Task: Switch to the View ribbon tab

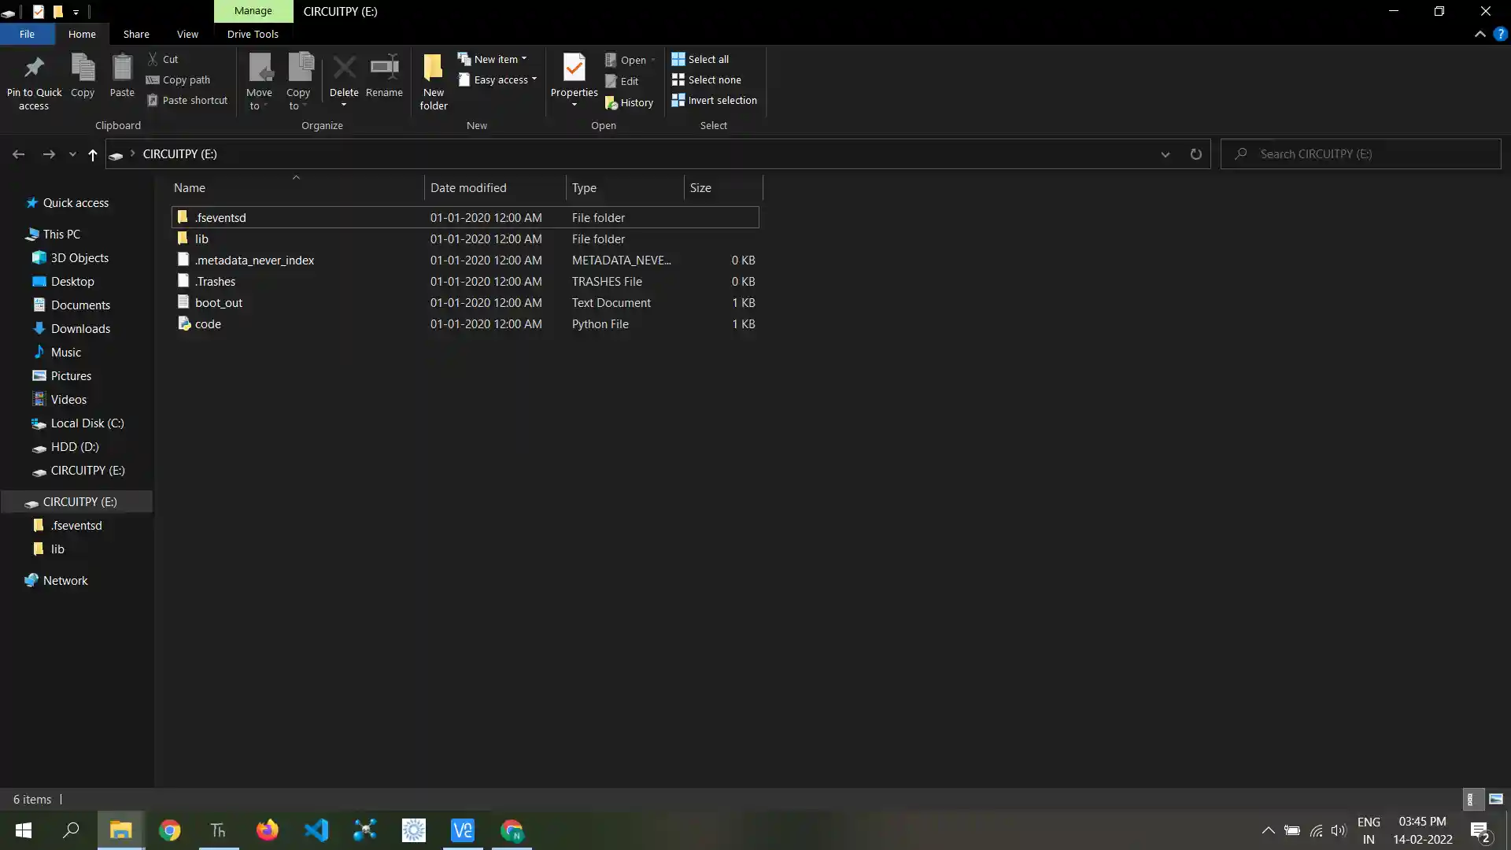Action: point(187,34)
